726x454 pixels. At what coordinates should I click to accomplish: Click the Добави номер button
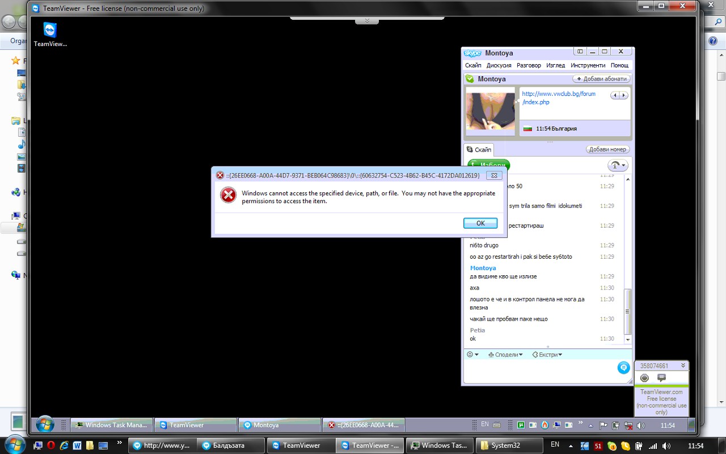point(607,149)
